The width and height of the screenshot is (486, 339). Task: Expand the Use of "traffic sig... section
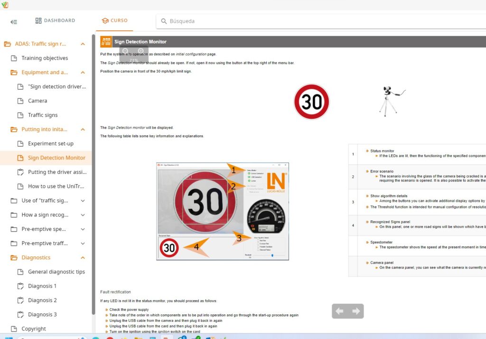click(83, 201)
